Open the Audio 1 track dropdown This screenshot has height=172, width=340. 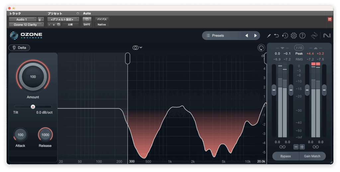tap(23, 19)
